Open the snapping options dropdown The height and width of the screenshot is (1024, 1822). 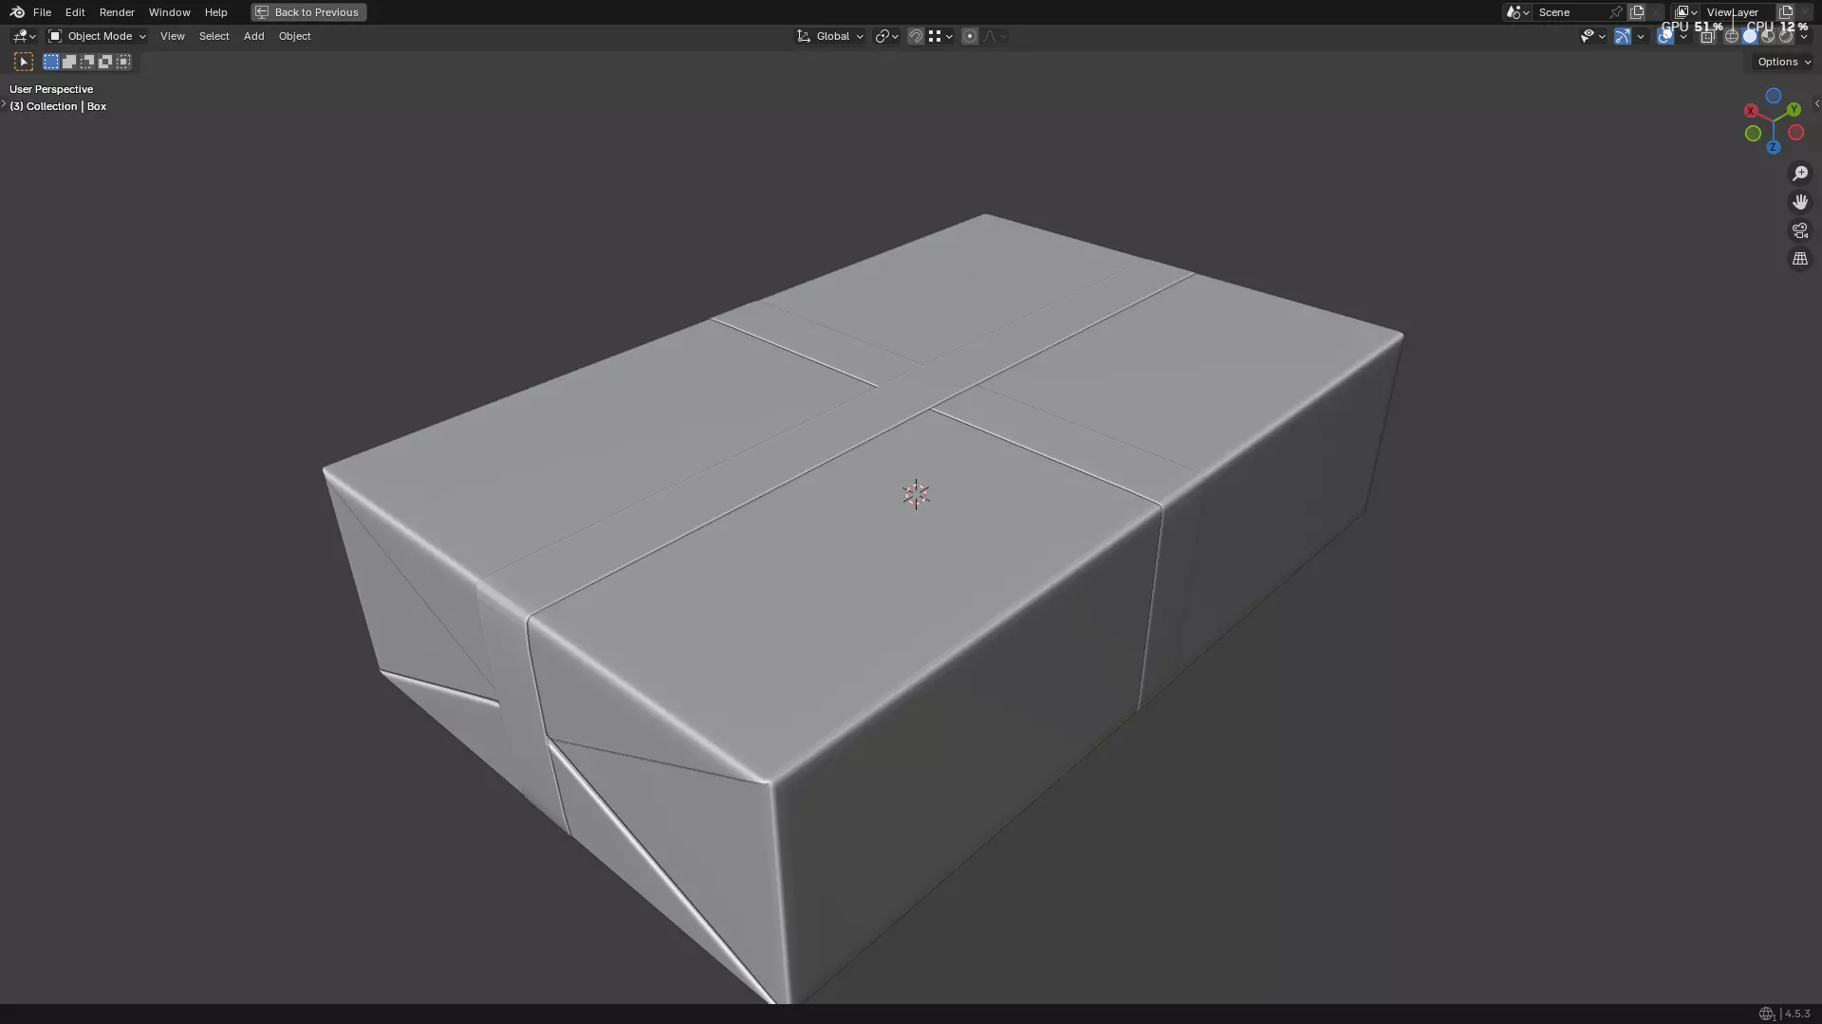pos(940,36)
